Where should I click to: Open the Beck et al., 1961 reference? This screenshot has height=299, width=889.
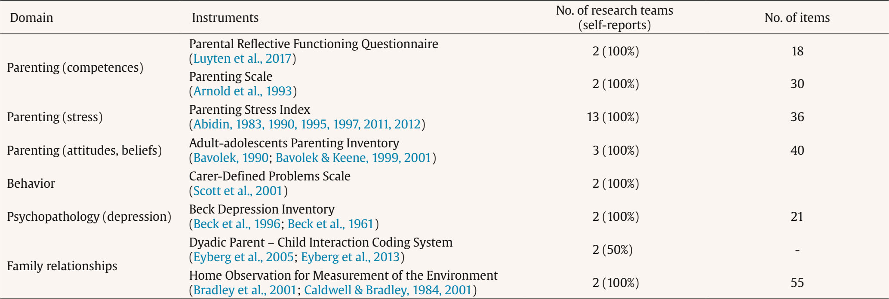pos(331,224)
